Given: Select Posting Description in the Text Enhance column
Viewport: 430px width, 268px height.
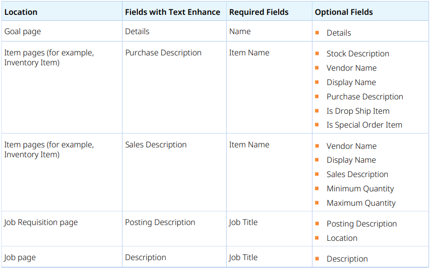Looking at the screenshot, I should point(160,223).
